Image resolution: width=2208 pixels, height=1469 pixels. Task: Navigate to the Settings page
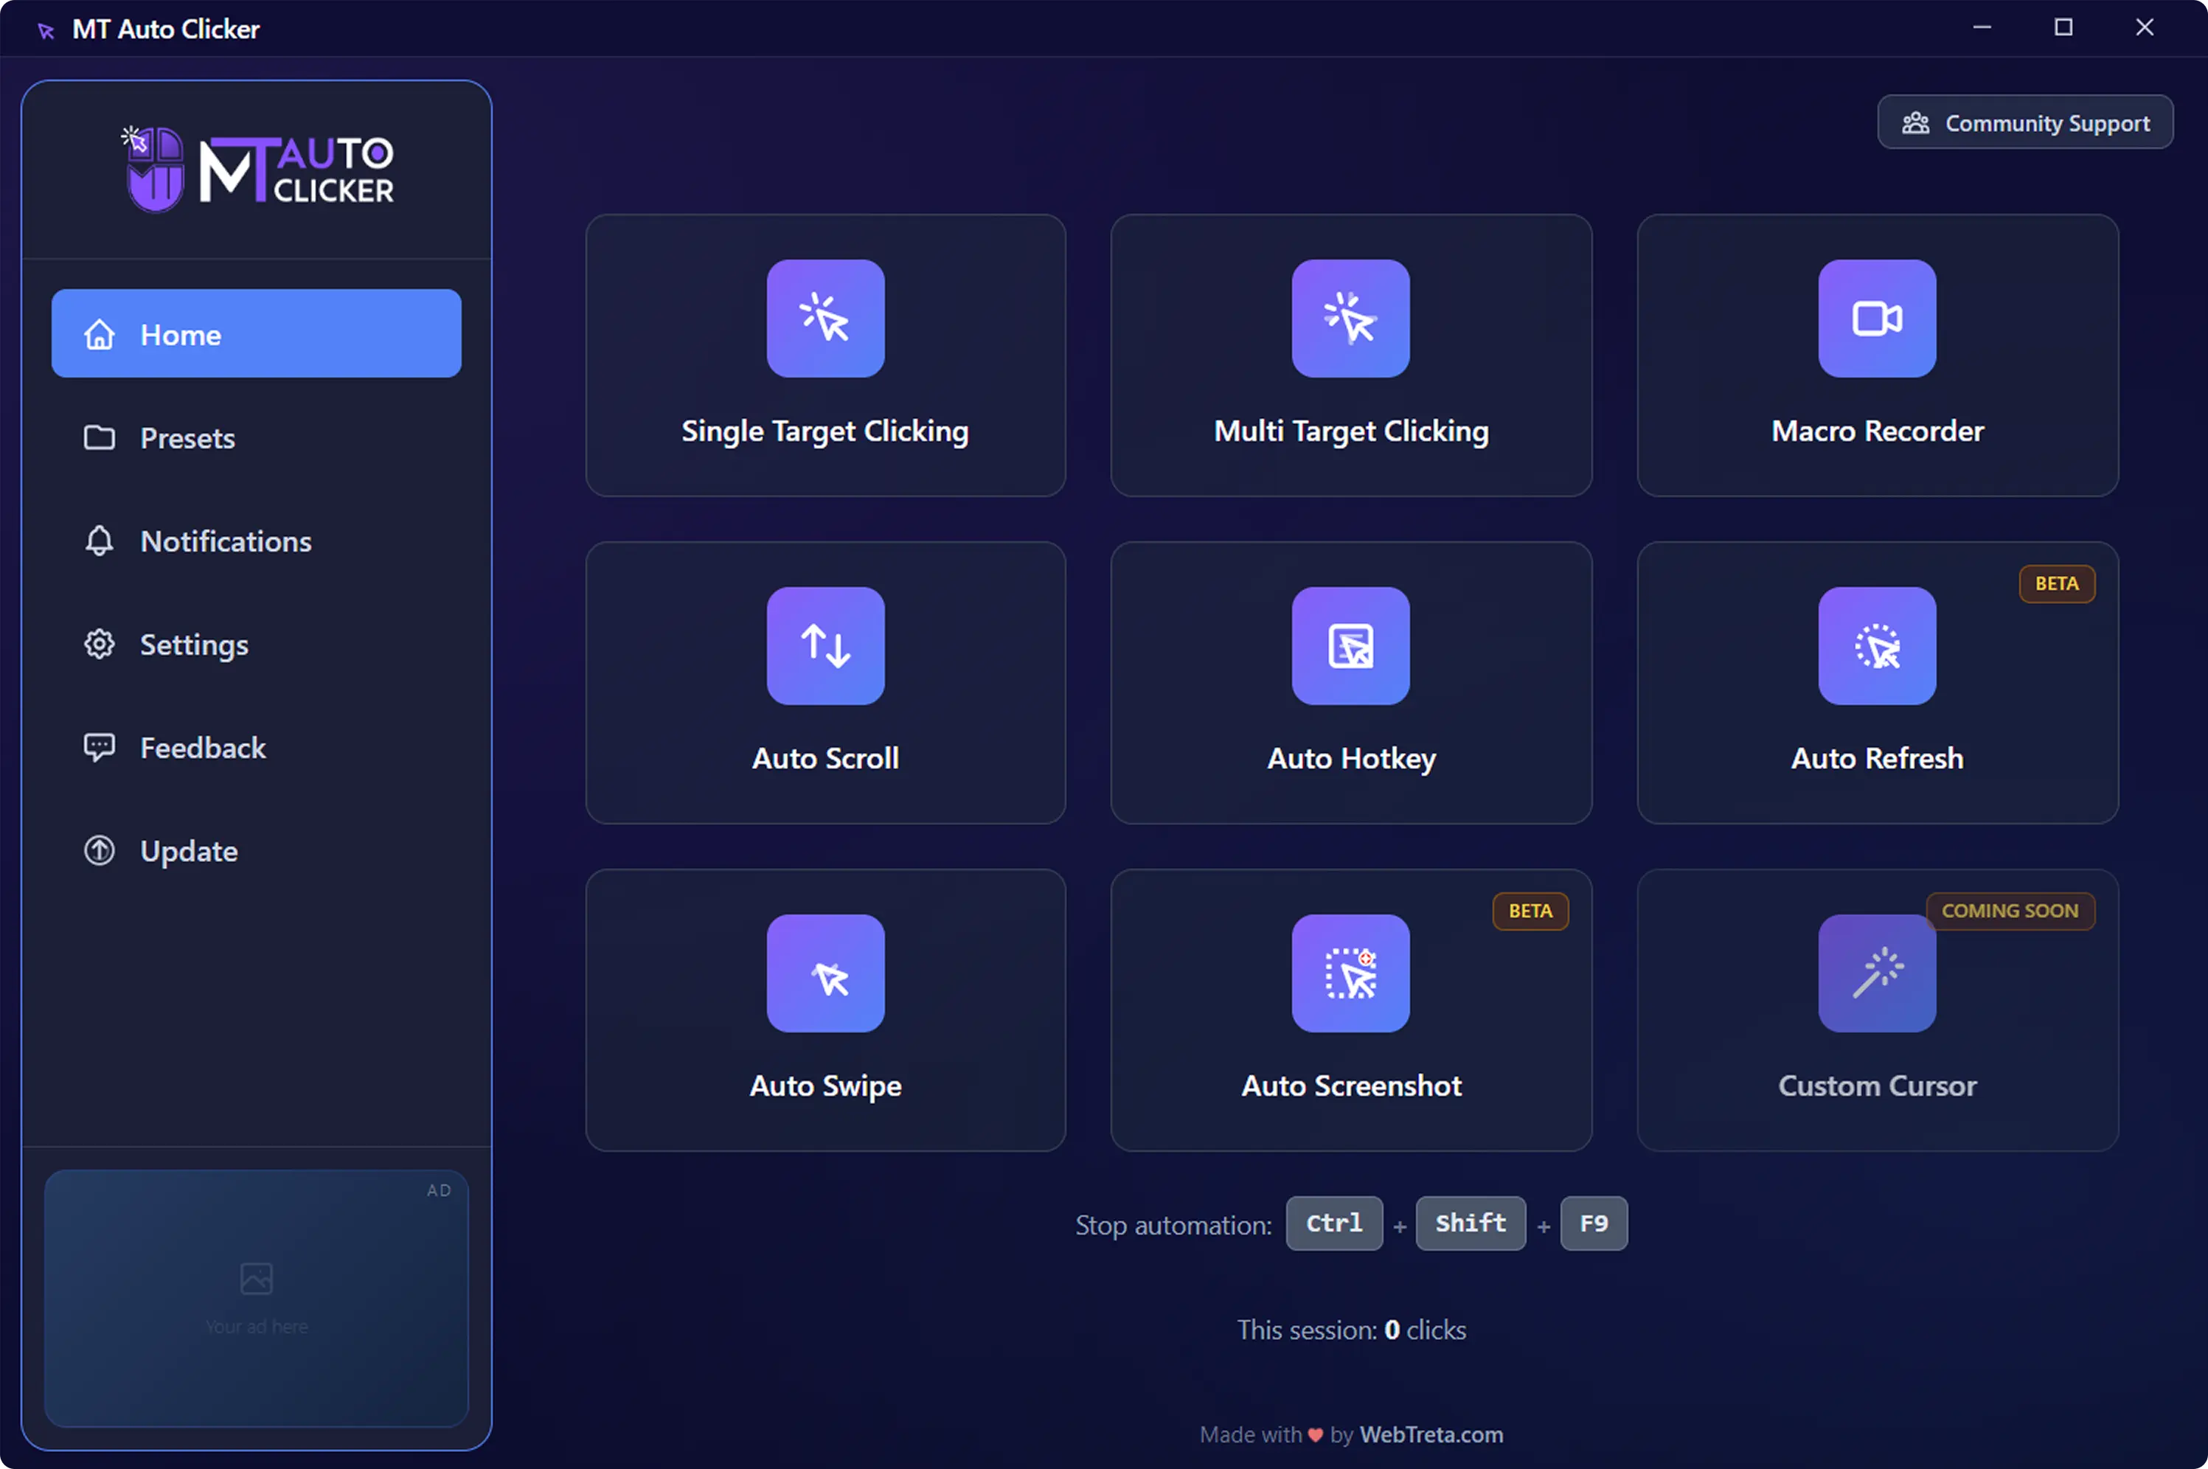pyautogui.click(x=194, y=645)
